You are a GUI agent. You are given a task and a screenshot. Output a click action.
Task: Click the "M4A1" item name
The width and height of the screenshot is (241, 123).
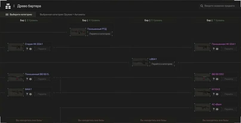[28, 89]
